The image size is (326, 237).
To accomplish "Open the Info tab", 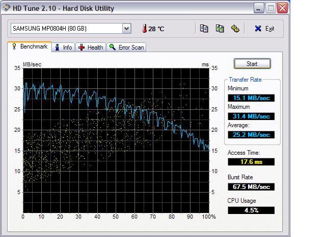I will coord(63,48).
